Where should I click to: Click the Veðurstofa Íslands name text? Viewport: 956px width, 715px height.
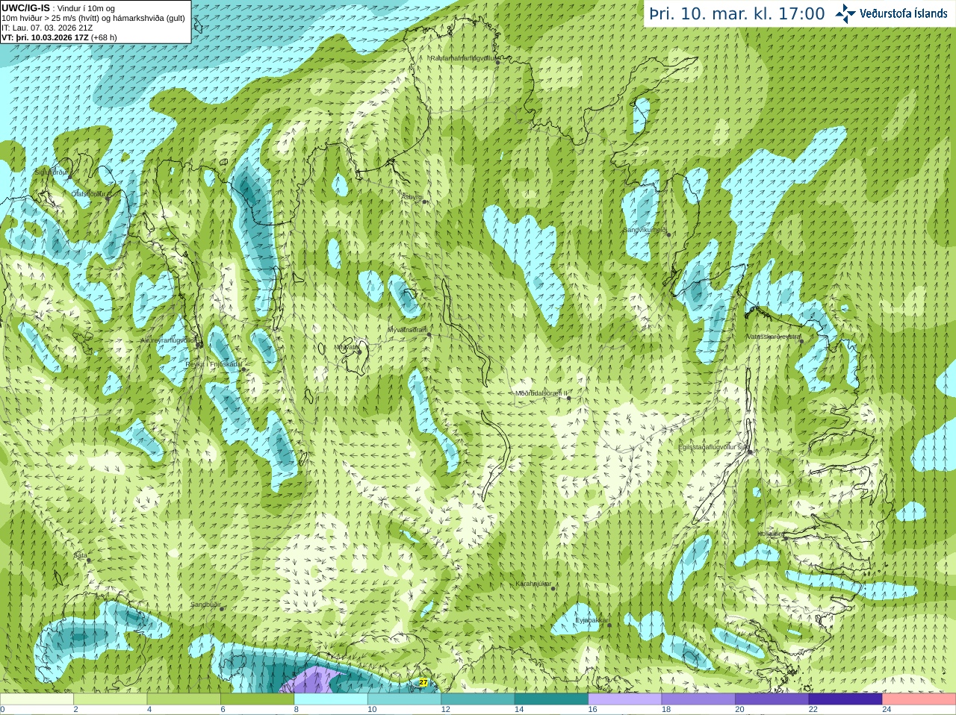pyautogui.click(x=904, y=13)
